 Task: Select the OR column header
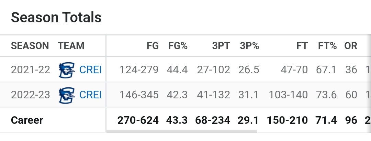[351, 46]
